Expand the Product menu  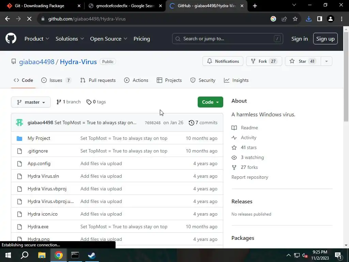37,39
